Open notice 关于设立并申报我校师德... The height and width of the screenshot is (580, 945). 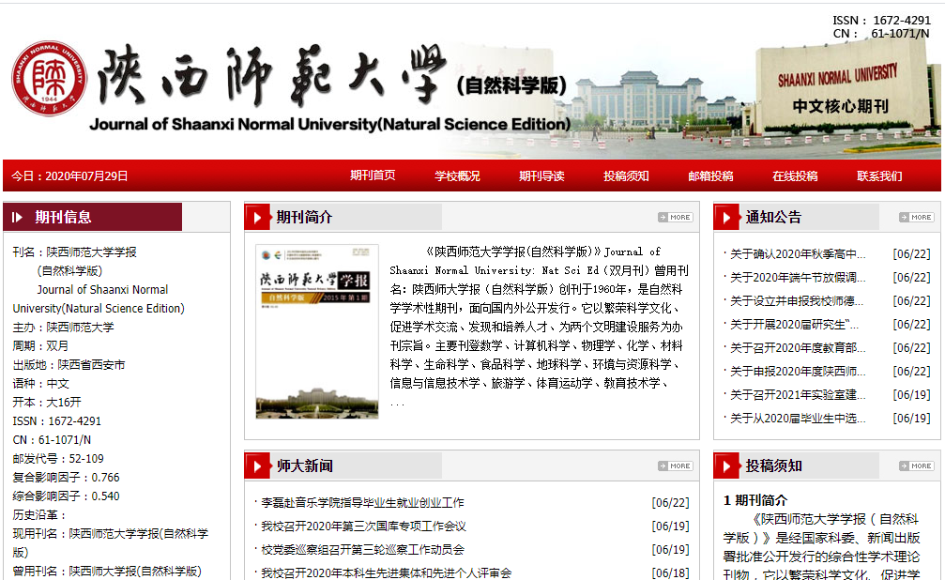pos(797,301)
